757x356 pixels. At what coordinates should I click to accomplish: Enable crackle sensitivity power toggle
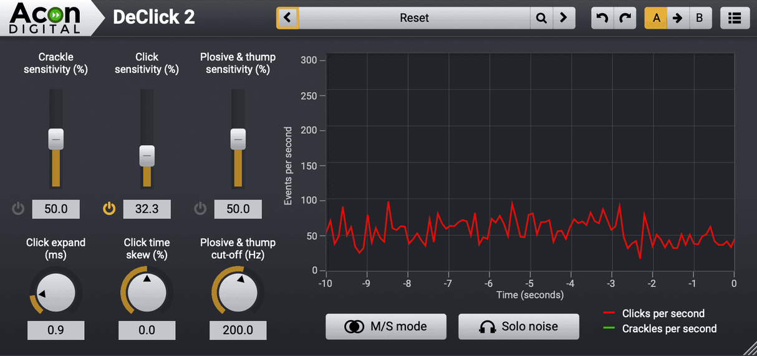click(x=18, y=209)
